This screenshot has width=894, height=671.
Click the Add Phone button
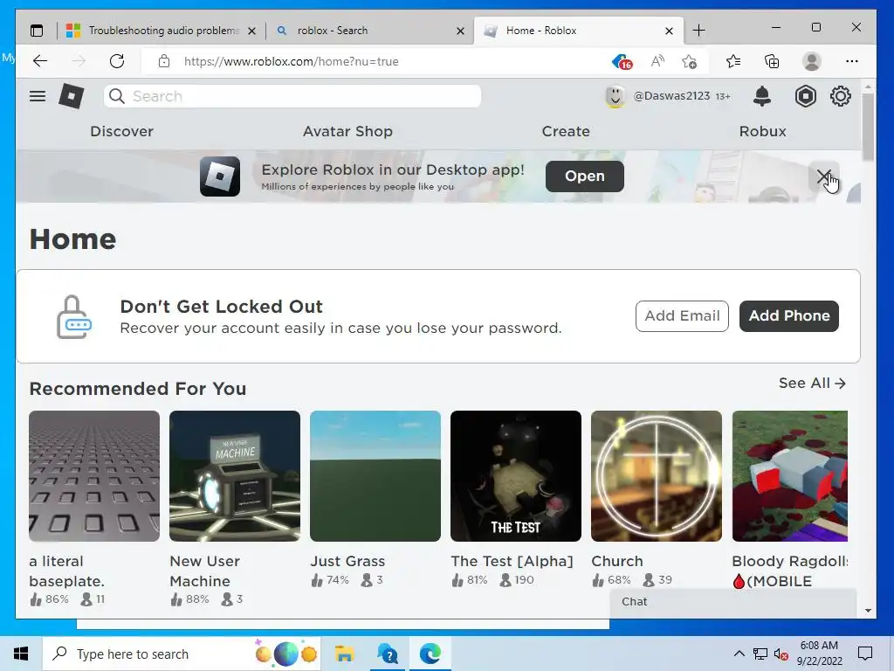coord(789,316)
